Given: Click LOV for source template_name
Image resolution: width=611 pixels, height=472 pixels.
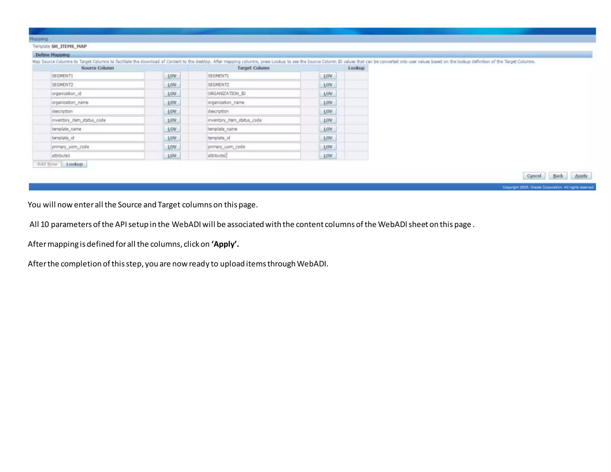Looking at the screenshot, I should (172, 129).
